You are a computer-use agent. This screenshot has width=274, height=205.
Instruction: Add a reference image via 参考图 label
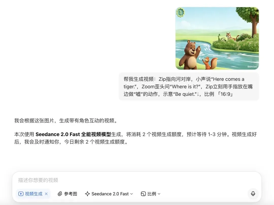71,194
